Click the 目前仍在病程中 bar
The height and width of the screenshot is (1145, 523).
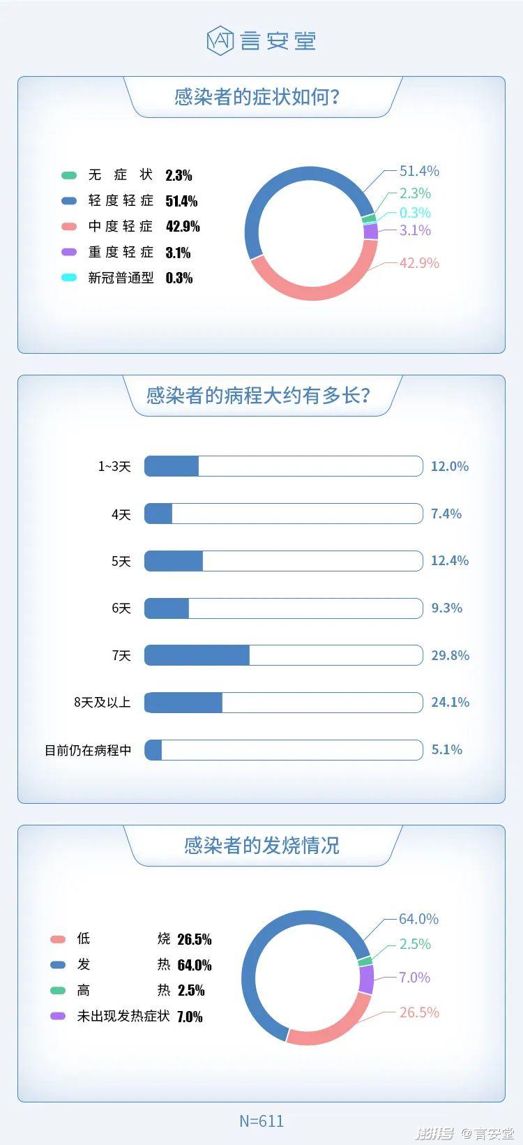pyautogui.click(x=283, y=750)
